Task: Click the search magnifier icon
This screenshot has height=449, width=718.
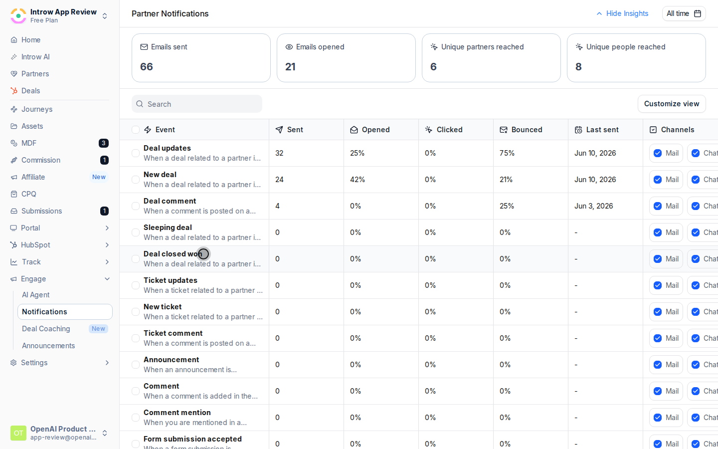Action: (x=140, y=104)
